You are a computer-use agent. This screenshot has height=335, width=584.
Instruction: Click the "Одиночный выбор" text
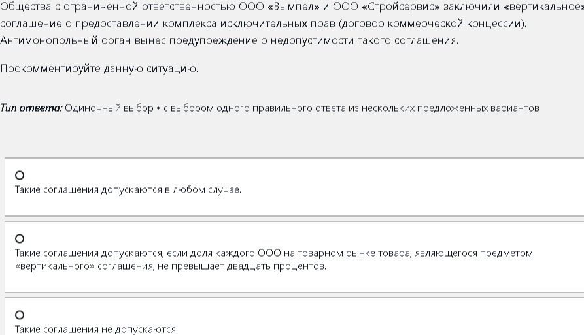(109, 108)
